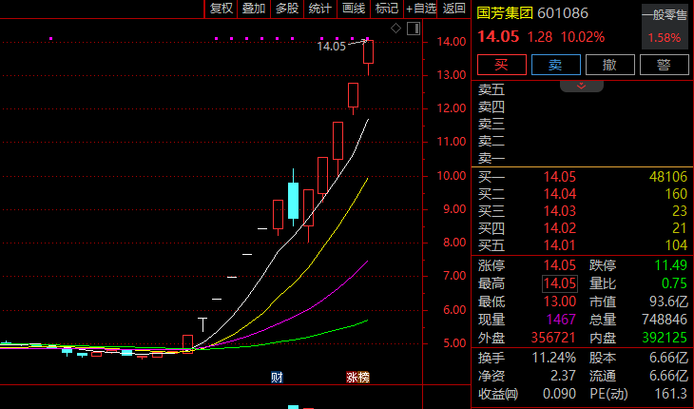The image size is (694, 409).
Task: Open the 统计 statistics tool
Action: 320,9
